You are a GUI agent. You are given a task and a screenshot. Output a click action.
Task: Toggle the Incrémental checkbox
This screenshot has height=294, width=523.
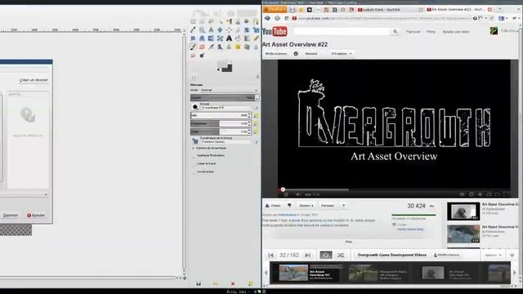(x=194, y=172)
